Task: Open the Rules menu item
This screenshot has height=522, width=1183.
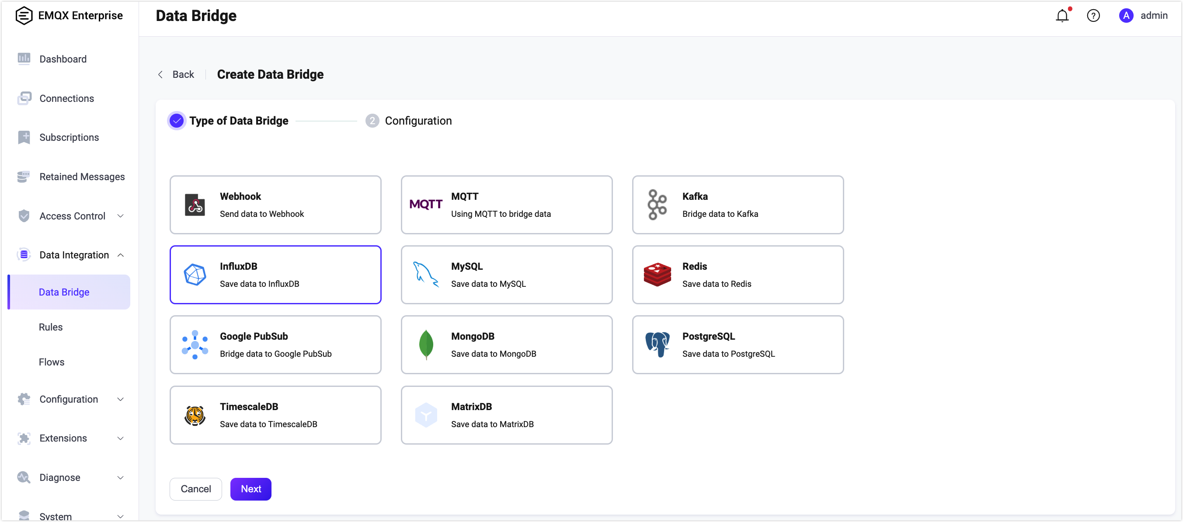Action: [51, 327]
